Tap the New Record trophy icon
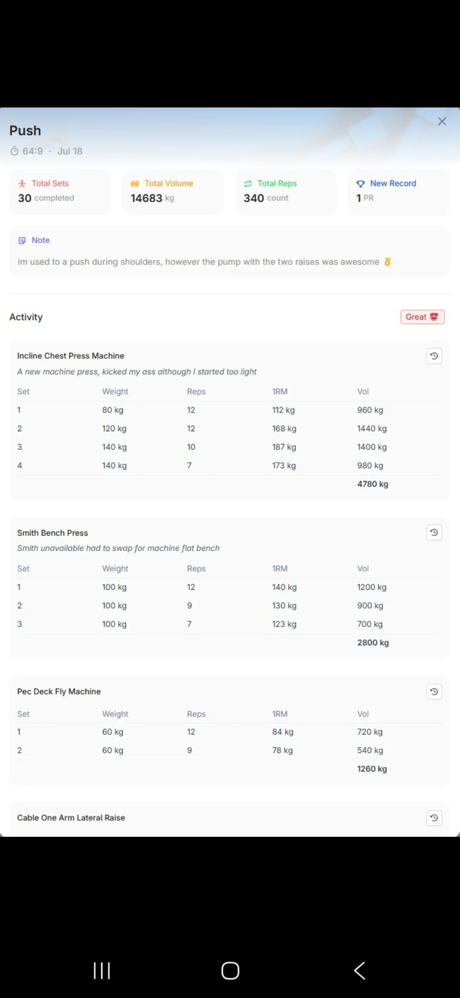This screenshot has height=998, width=460. (x=361, y=184)
